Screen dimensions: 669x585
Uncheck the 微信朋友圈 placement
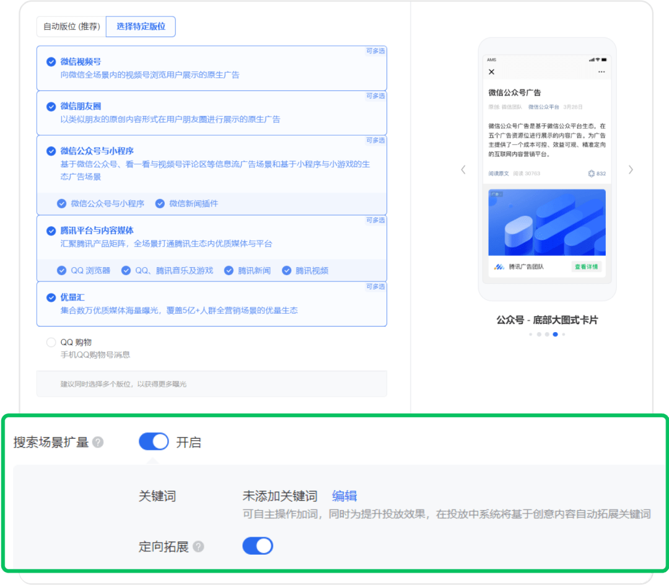coord(51,107)
